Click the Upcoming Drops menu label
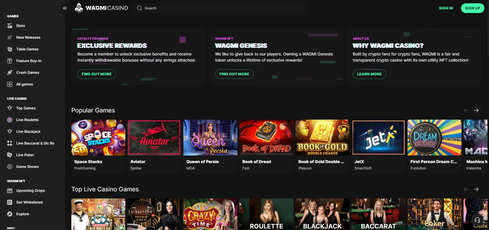The width and height of the screenshot is (489, 230). click(31, 191)
